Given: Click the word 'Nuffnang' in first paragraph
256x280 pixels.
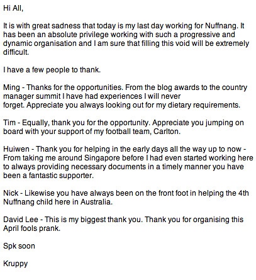Looking at the screenshot, I should 221,26.
